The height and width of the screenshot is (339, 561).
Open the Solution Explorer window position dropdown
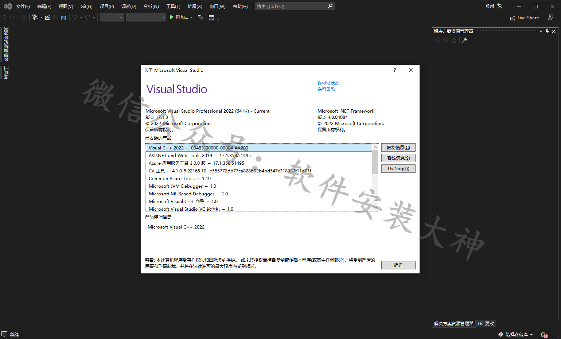pos(541,31)
